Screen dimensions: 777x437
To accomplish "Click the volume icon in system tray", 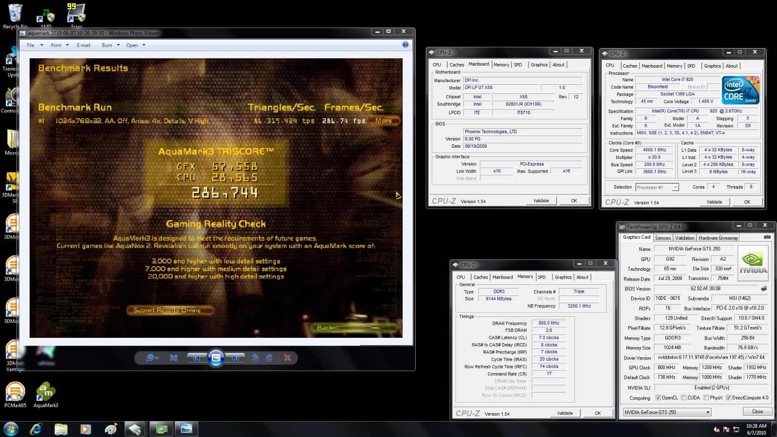I will [x=716, y=429].
